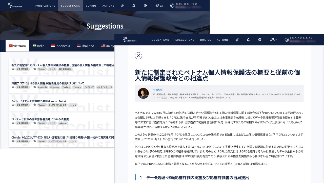Open JA language switcher on Suggestions page
This screenshot has width=324, height=183.
[159, 6]
